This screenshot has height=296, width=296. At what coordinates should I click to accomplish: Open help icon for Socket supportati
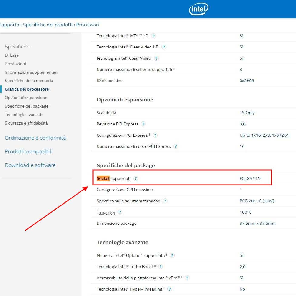135,178
